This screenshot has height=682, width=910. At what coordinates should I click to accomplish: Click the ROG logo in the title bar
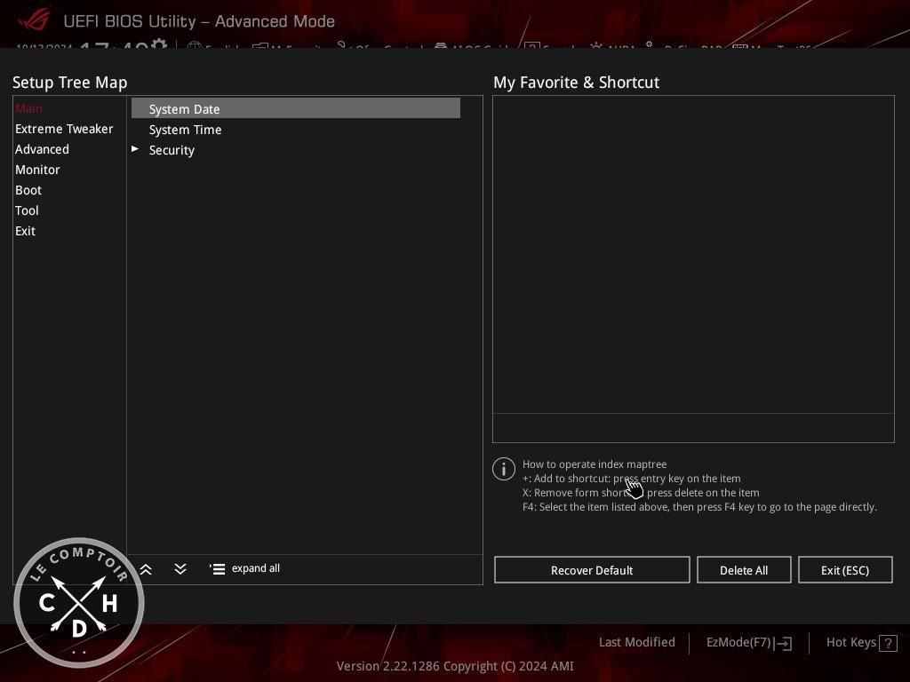34,20
